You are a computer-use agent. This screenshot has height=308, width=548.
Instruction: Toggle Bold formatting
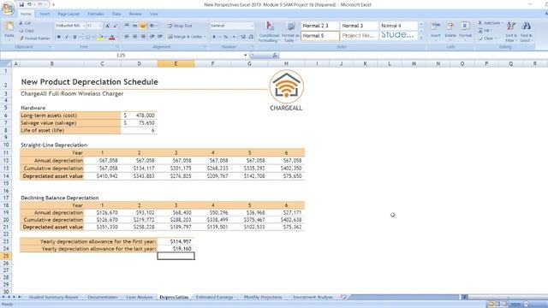point(59,37)
